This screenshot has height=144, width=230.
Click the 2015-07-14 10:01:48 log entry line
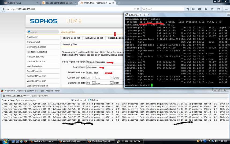click(116, 104)
